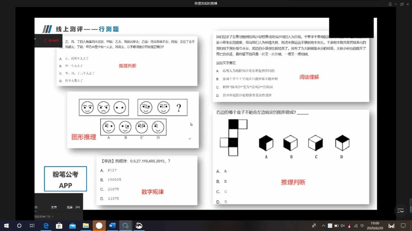Click the Task View button

coord(32,226)
